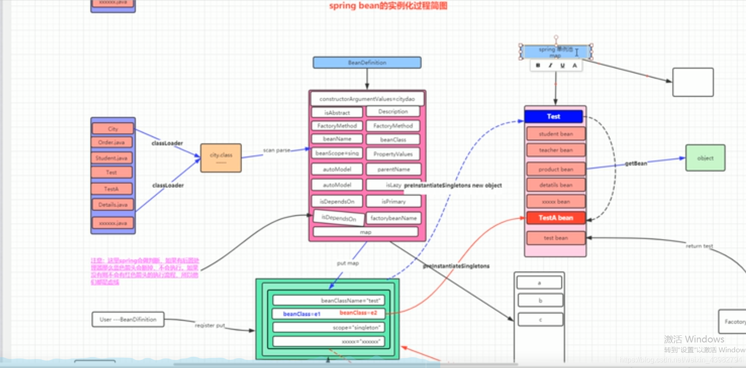Select the isLazy box
The width and height of the screenshot is (746, 368).
[x=393, y=185]
